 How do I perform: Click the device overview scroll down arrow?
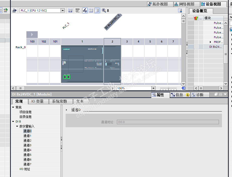click(226, 84)
